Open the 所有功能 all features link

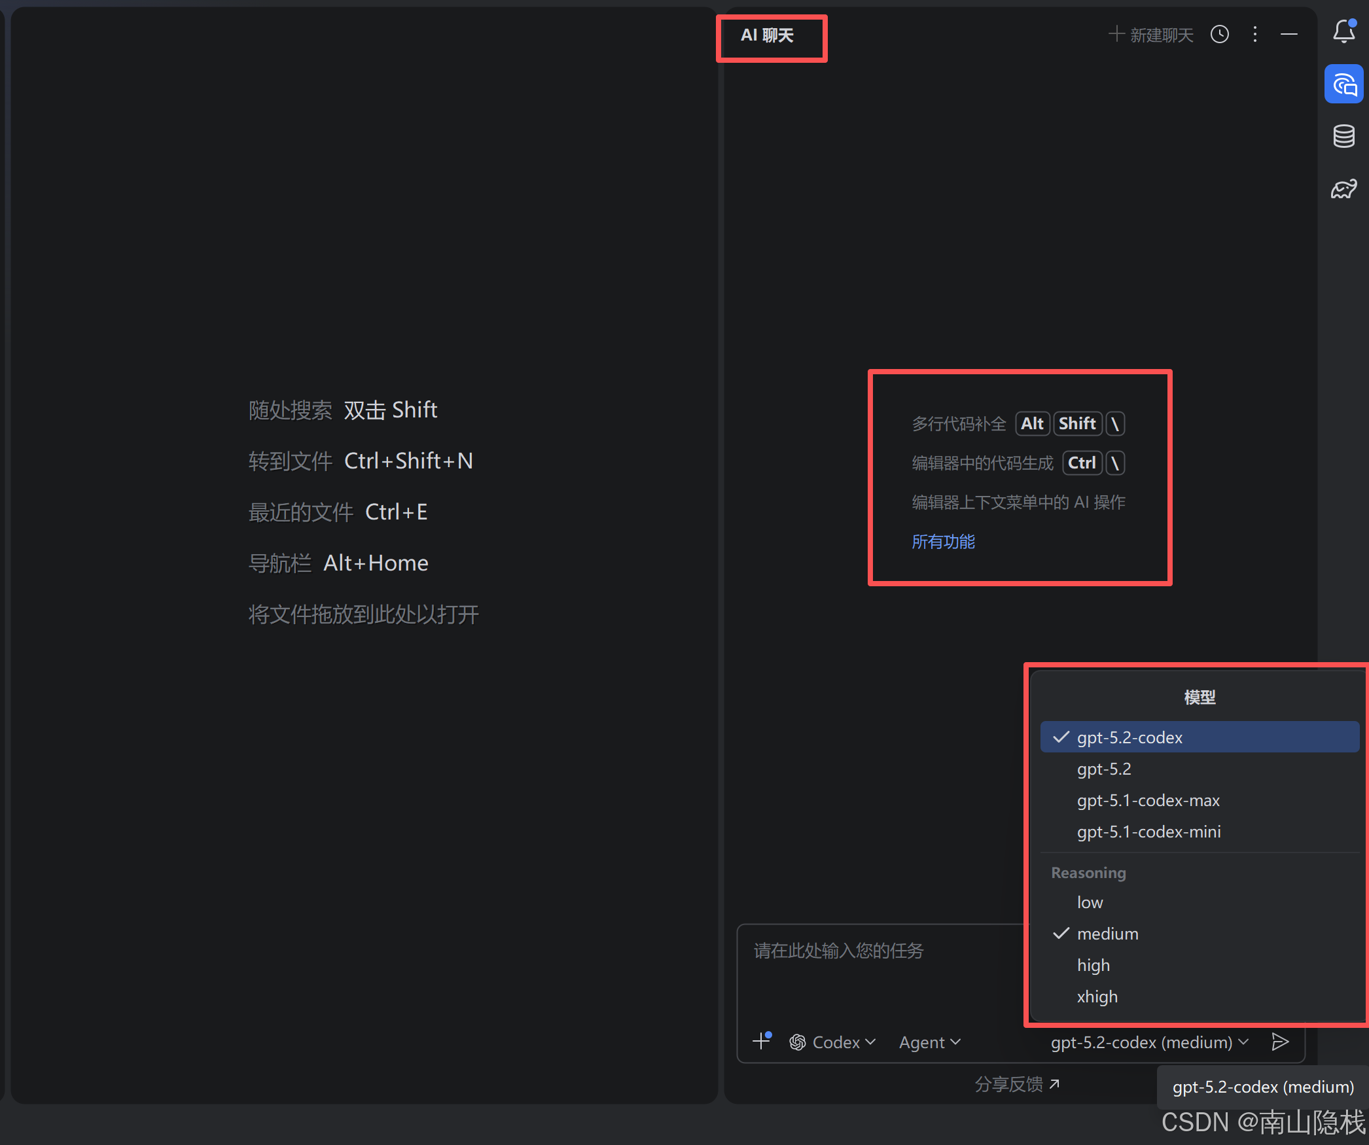(x=943, y=542)
